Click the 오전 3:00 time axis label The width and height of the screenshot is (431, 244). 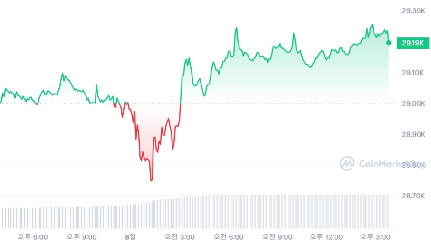[179, 236]
